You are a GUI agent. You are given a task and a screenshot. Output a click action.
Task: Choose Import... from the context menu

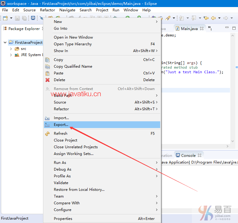102,118
